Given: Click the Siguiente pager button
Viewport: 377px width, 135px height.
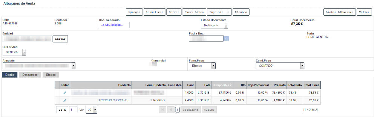Looking at the screenshot, I should click(191, 110).
